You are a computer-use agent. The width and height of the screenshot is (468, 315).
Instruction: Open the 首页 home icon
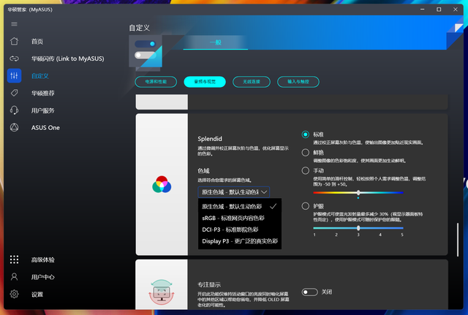coord(14,41)
